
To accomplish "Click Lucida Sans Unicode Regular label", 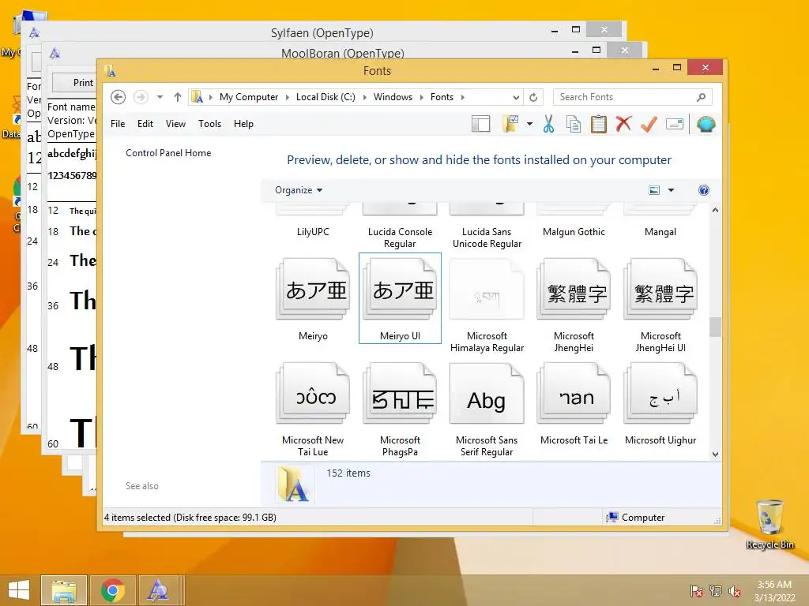I will pos(487,238).
